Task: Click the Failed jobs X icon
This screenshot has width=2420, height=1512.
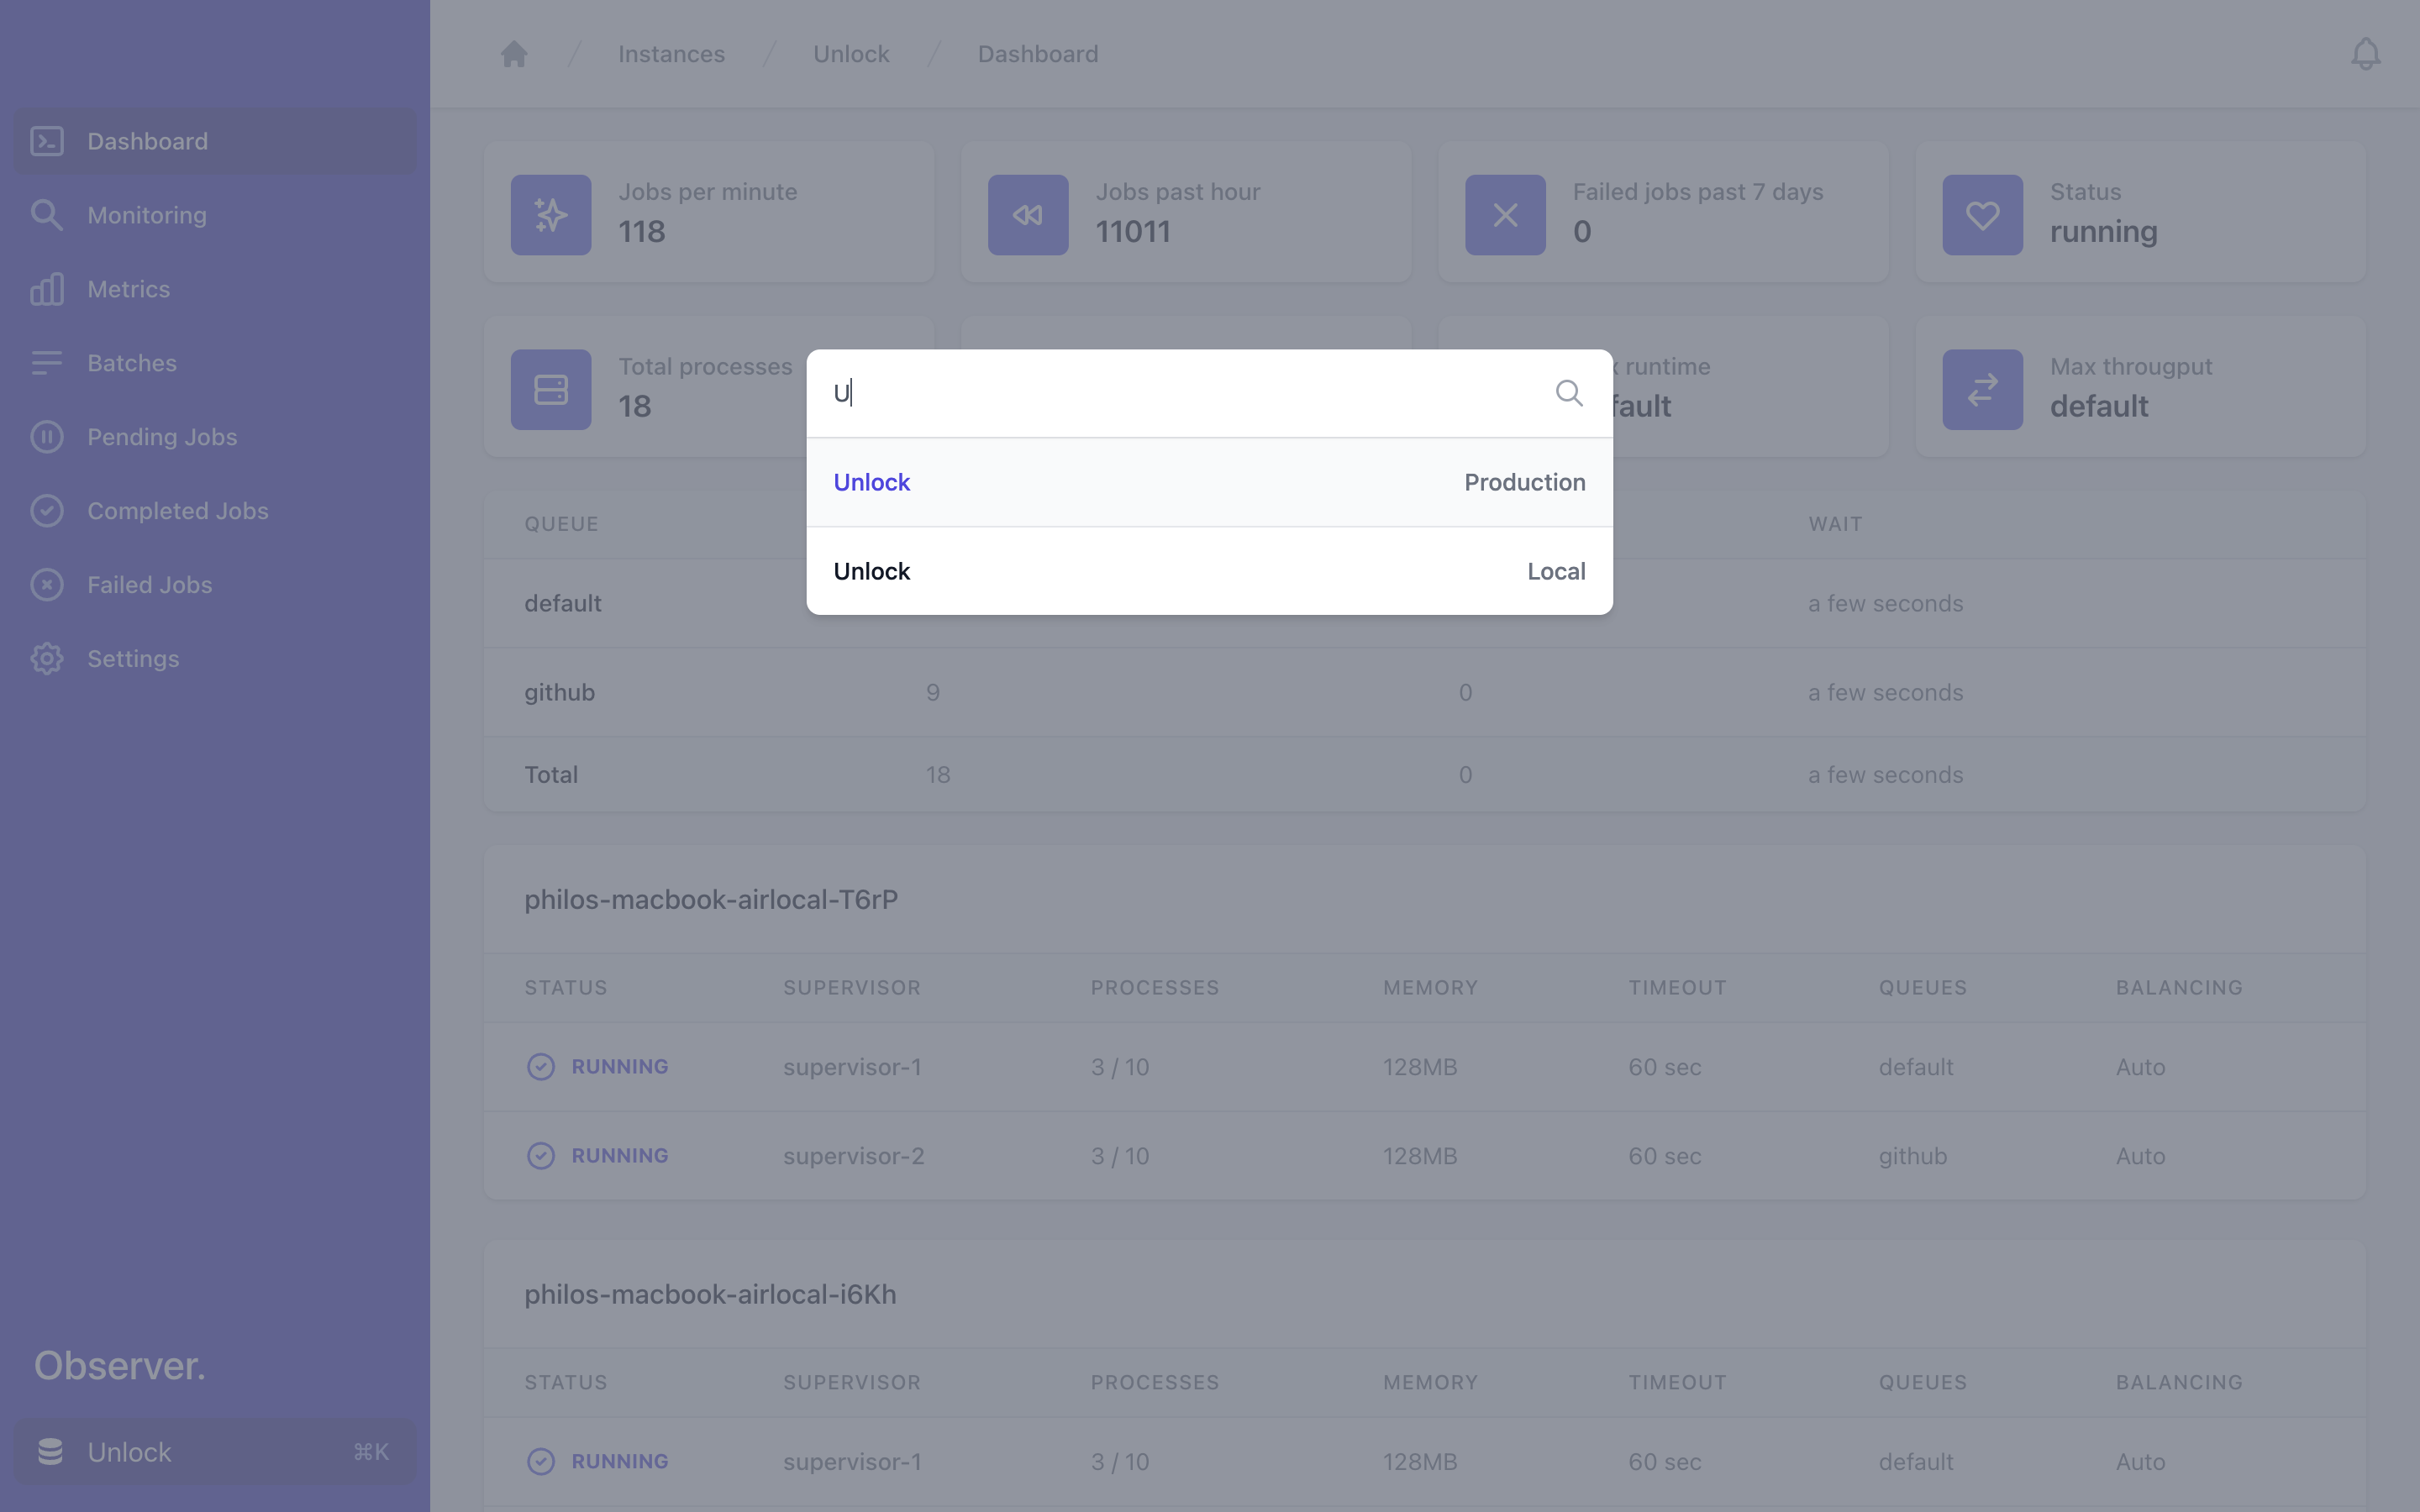Action: 1505,215
